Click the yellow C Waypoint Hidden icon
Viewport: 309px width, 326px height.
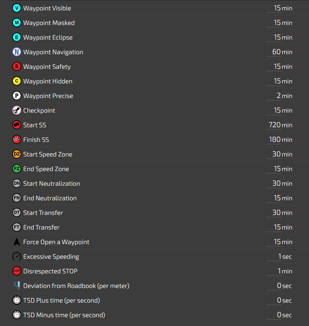[x=16, y=81]
